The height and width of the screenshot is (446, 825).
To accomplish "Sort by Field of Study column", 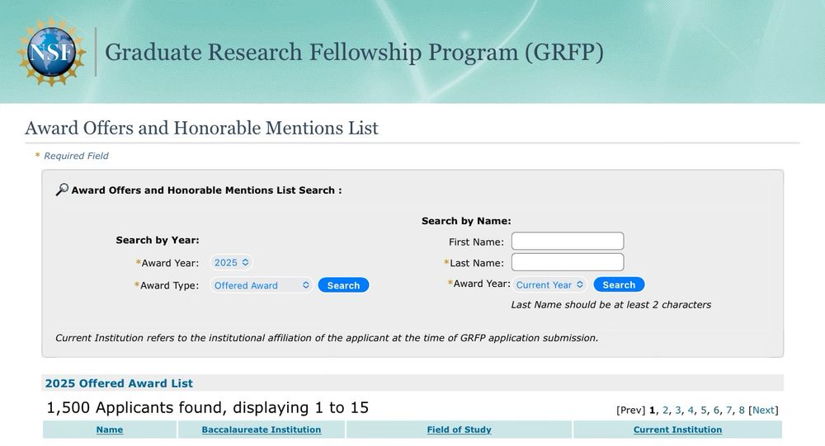I will click(460, 430).
